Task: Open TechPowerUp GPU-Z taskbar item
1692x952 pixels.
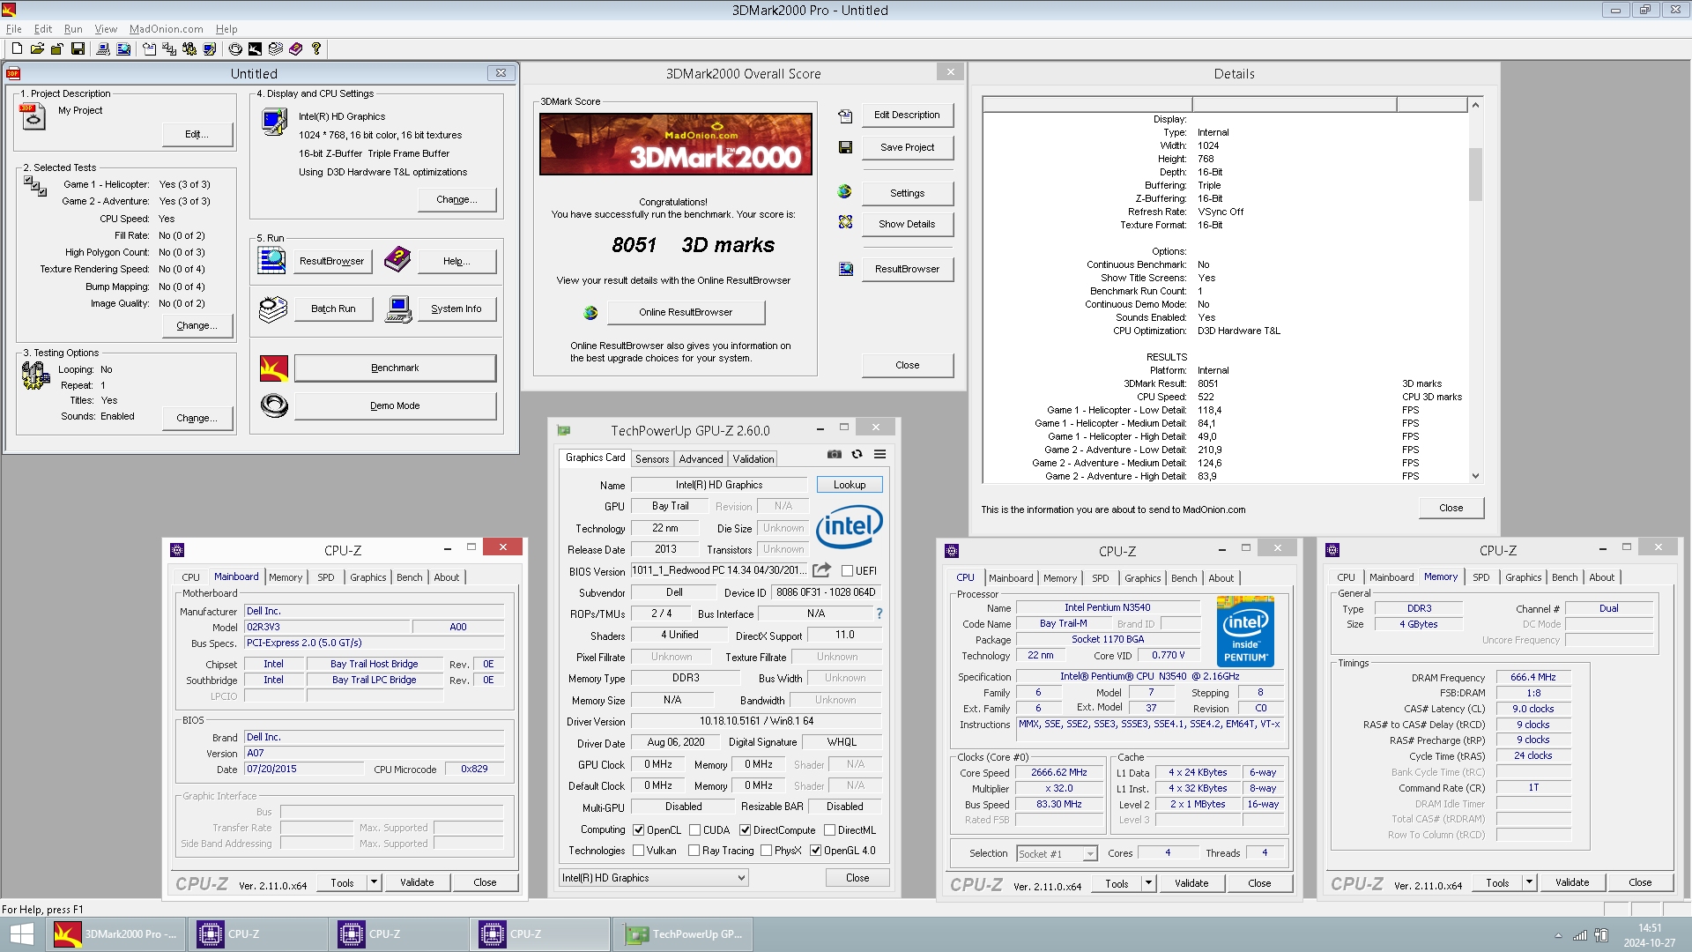Action: point(682,934)
